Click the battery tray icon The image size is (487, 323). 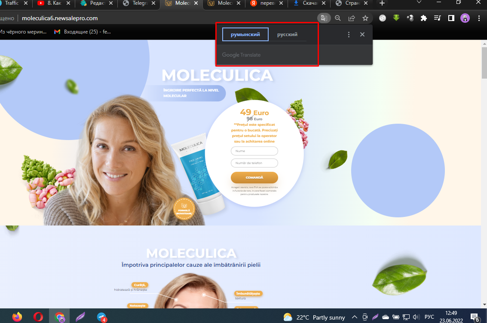(x=396, y=317)
